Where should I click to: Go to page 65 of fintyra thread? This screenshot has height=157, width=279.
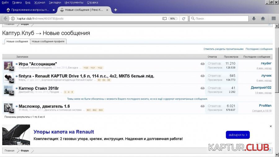tap(109, 80)
